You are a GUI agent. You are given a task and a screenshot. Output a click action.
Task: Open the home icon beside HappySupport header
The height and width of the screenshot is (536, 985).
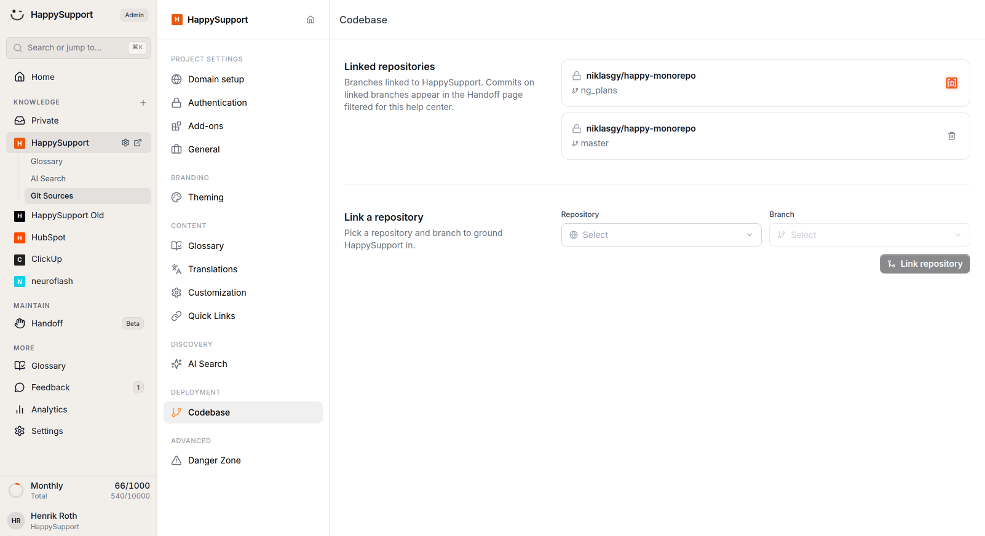311,20
